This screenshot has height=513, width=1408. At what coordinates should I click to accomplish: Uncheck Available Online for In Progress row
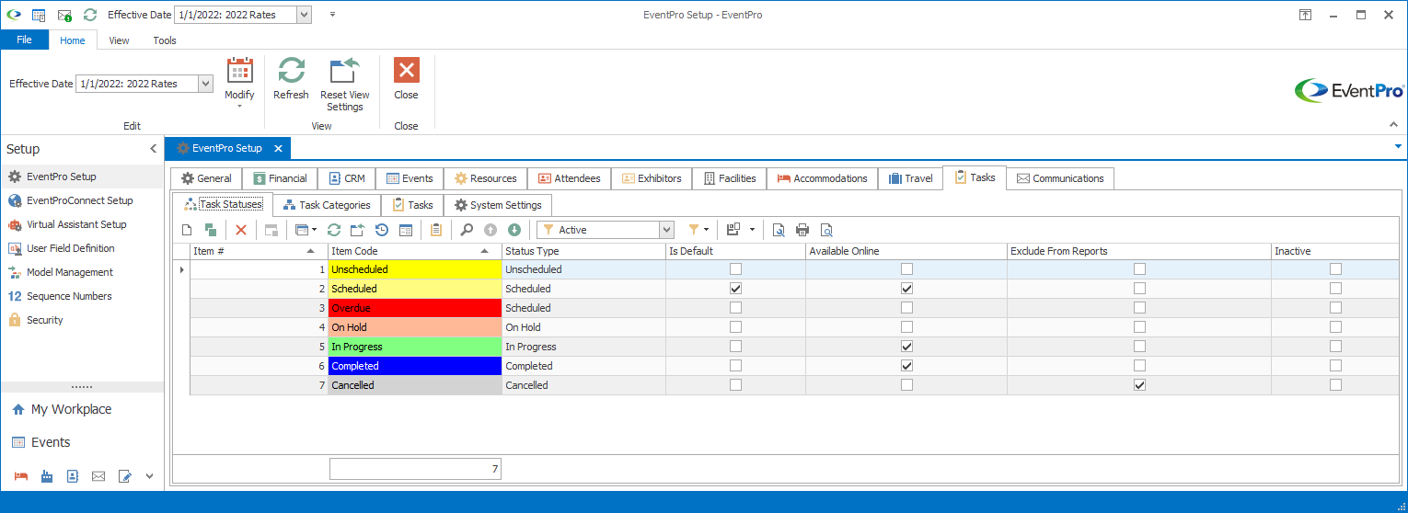(x=906, y=347)
